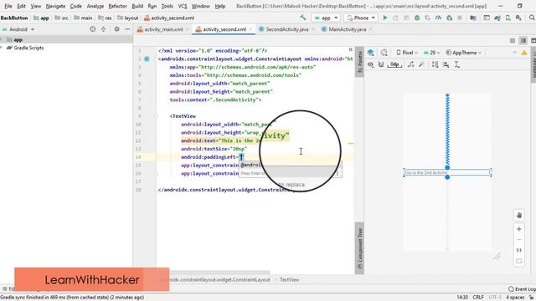Click gutter icon on line 2
This screenshot has width=536, height=301.
[147, 59]
